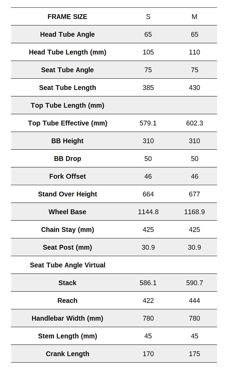
Task: Click the Fork Offset row label
Action: click(x=67, y=176)
